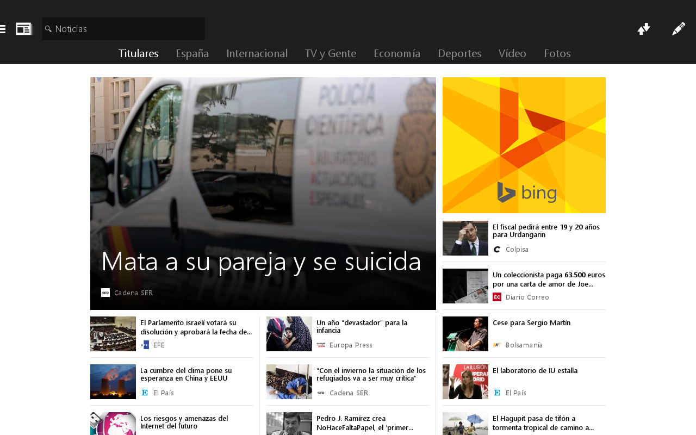The width and height of the screenshot is (696, 435).
Task: Select the Vídeo menu item
Action: (512, 53)
